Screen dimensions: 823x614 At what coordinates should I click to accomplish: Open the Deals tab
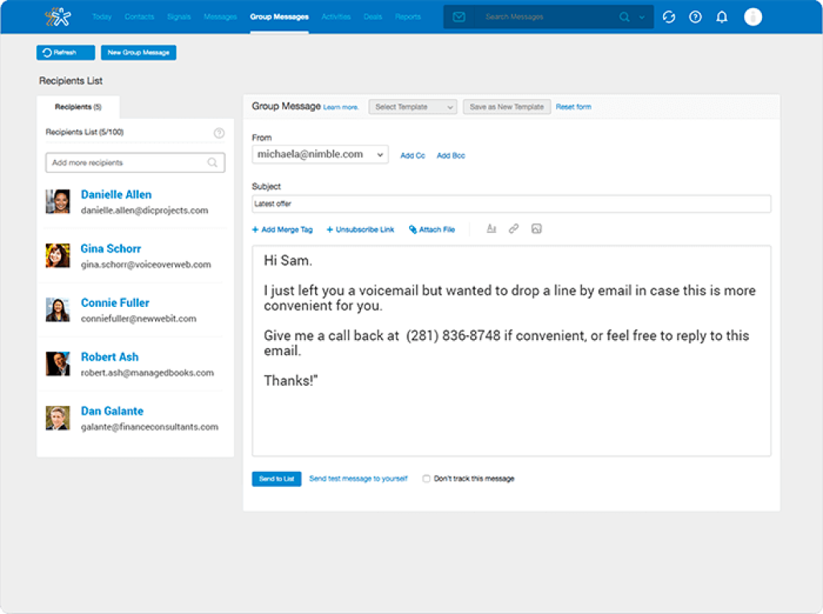click(x=373, y=17)
